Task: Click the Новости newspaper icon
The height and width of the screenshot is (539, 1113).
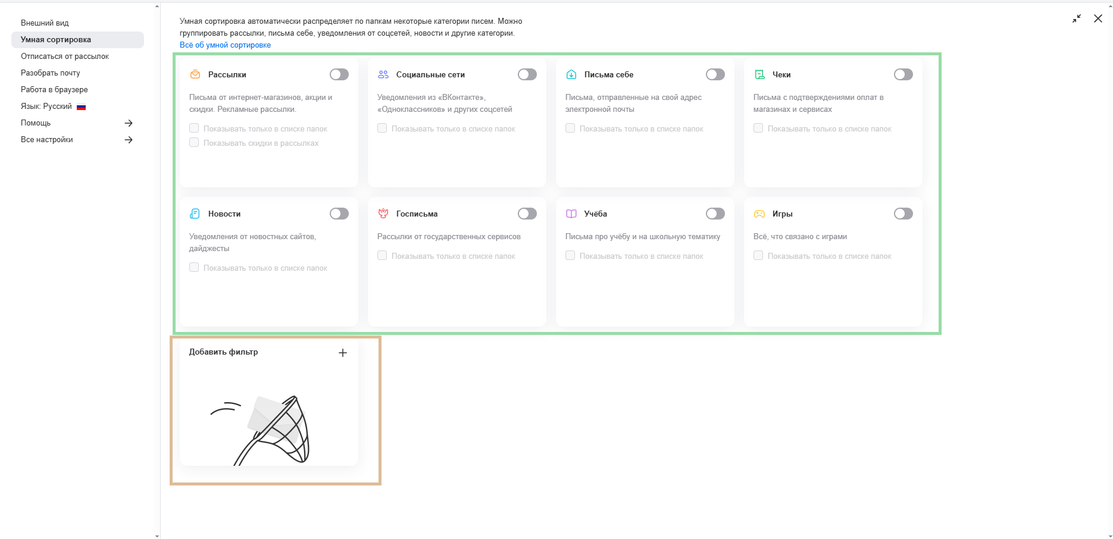Action: [x=195, y=214]
